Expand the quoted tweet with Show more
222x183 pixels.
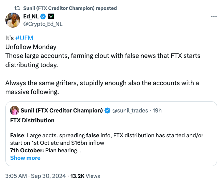[x=25, y=158]
